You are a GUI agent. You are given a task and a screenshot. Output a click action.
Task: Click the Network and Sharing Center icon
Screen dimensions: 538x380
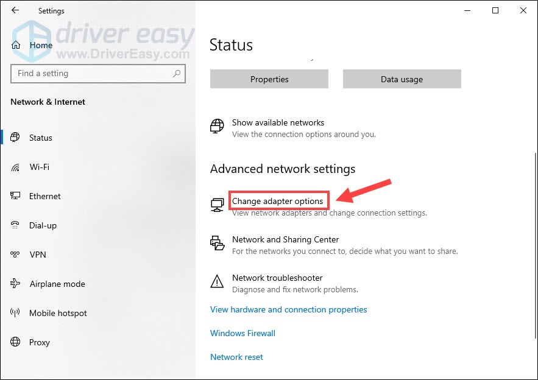(217, 243)
